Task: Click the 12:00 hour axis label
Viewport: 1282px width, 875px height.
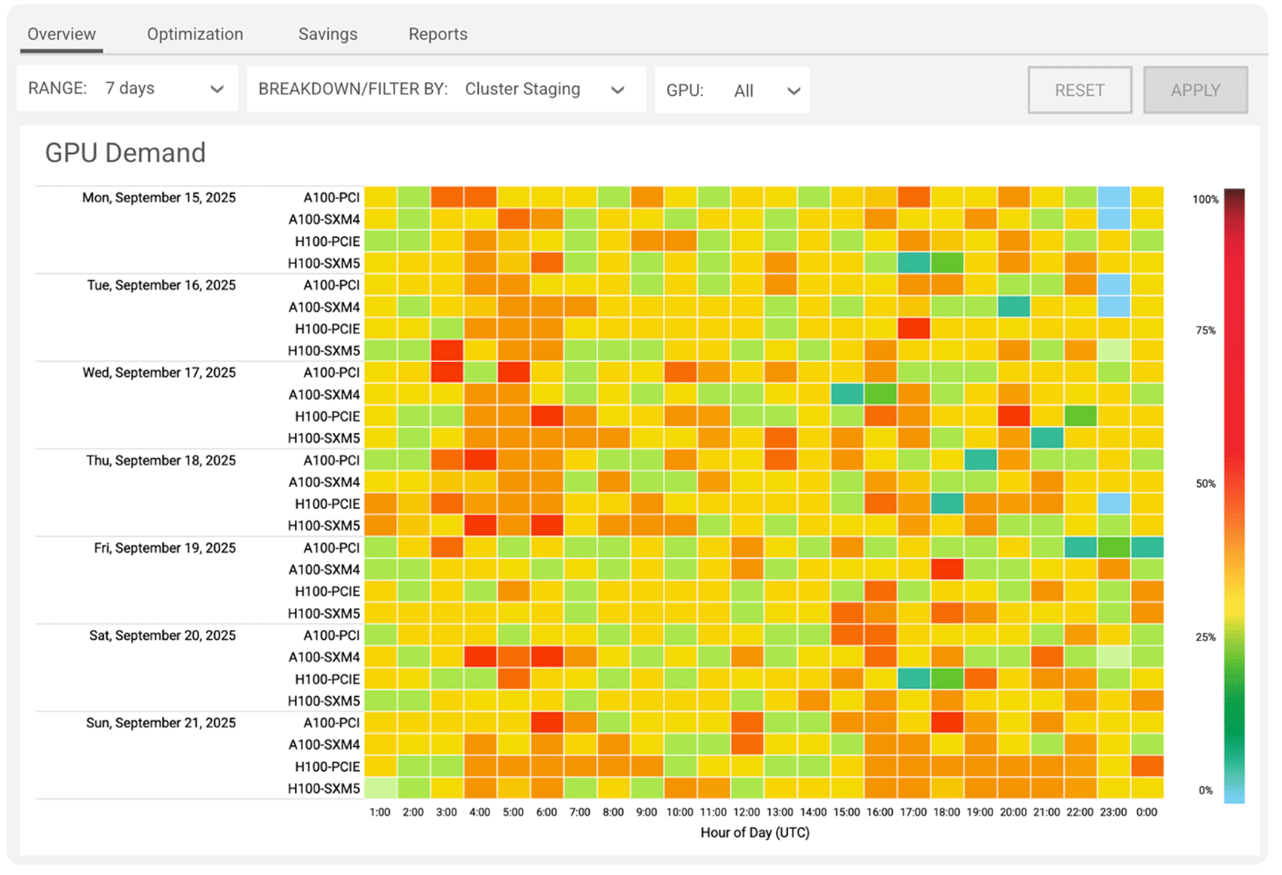Action: tap(746, 812)
